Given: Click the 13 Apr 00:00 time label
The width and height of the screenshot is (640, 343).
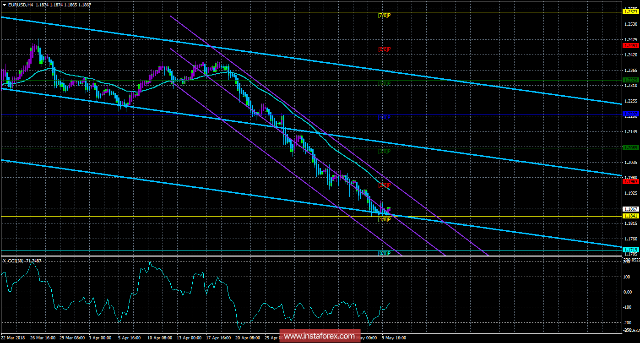Looking at the screenshot, I should coord(190,338).
